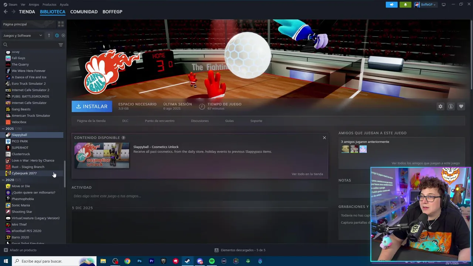
Task: Go back with the left arrow
Action: coord(6,12)
